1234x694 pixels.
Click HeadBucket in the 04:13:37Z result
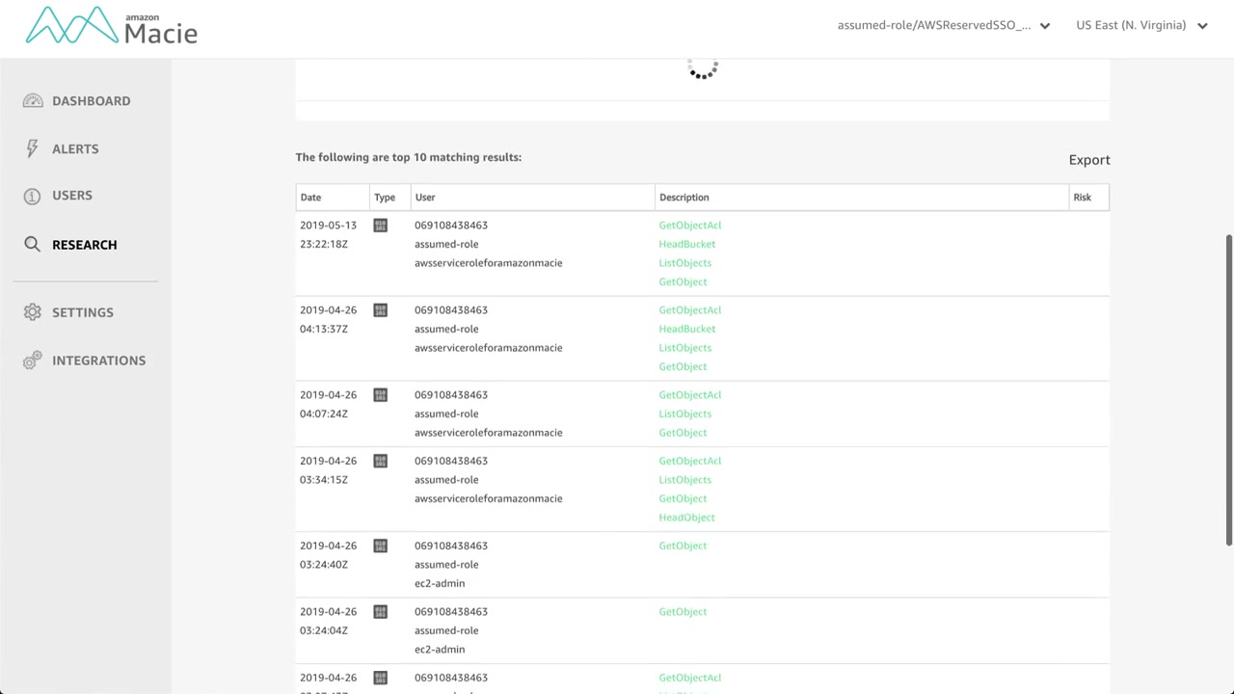[x=686, y=329]
